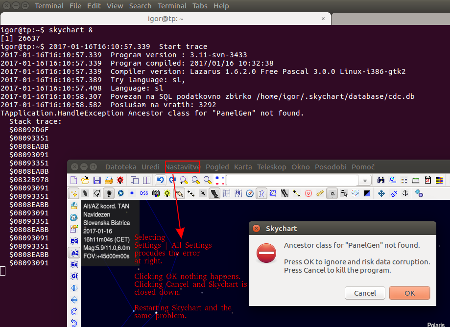Toggle the spiral galaxy picture button

(x=120, y=193)
